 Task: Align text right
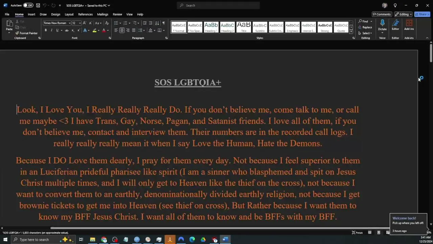(128, 30)
